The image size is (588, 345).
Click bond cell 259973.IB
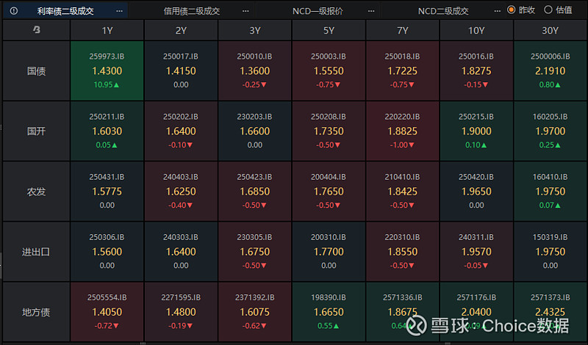tap(107, 70)
